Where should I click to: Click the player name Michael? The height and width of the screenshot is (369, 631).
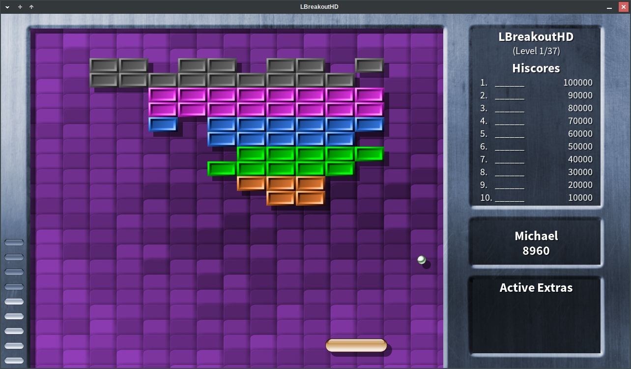pos(536,236)
